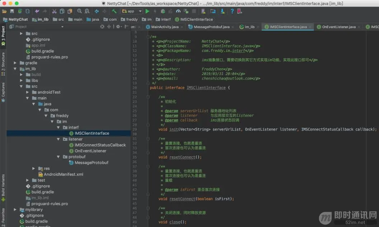Click the Paste clipboard icon

(x=70, y=11)
